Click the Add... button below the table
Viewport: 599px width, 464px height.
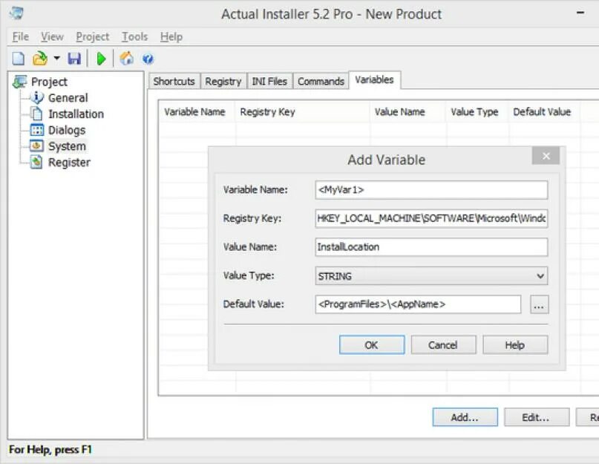[465, 417]
